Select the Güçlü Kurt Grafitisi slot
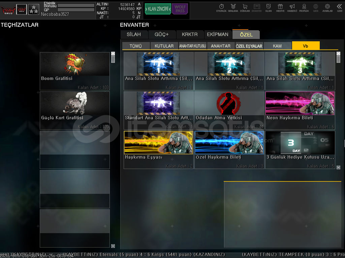 pyautogui.click(x=75, y=110)
